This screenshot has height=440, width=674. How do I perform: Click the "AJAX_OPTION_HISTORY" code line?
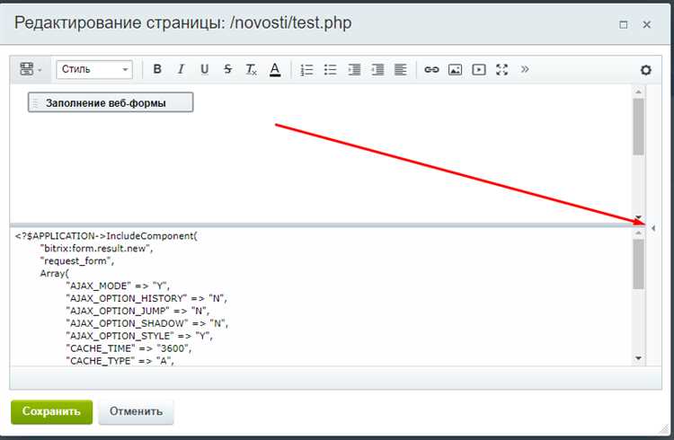coord(146,298)
